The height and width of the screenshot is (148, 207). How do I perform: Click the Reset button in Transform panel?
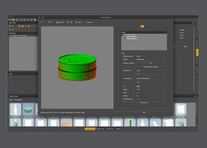click(186, 47)
